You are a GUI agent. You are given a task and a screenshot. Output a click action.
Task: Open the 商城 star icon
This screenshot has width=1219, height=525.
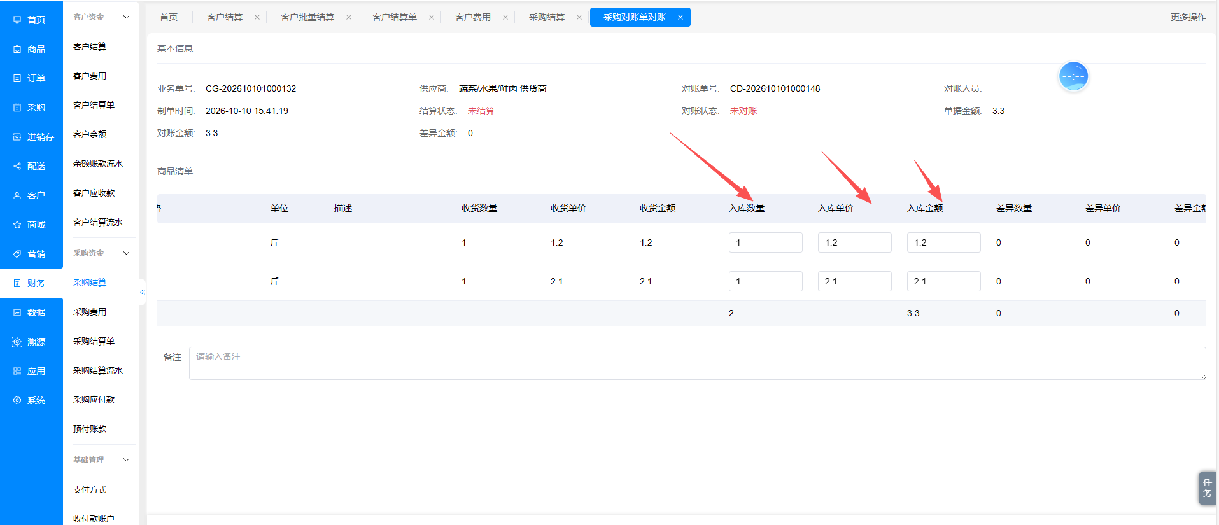(17, 225)
